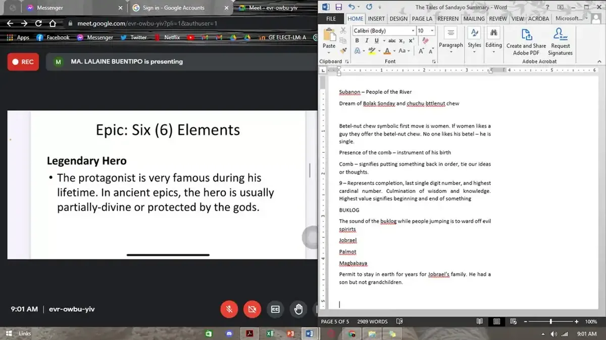Image resolution: width=606 pixels, height=340 pixels.
Task: Turn on the camera in Google Meet
Action: [252, 309]
